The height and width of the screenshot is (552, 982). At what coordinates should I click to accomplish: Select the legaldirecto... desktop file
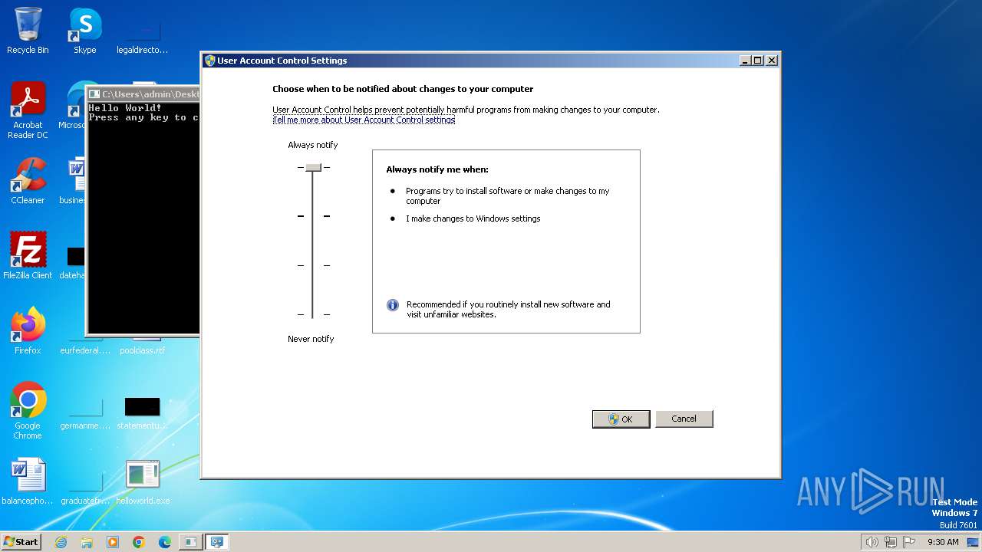click(143, 37)
